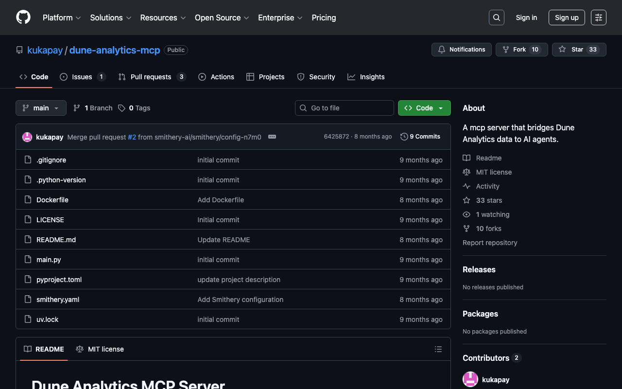Viewport: 622px width, 389px height.
Task: Enable Notifications for this repository
Action: [x=461, y=50]
